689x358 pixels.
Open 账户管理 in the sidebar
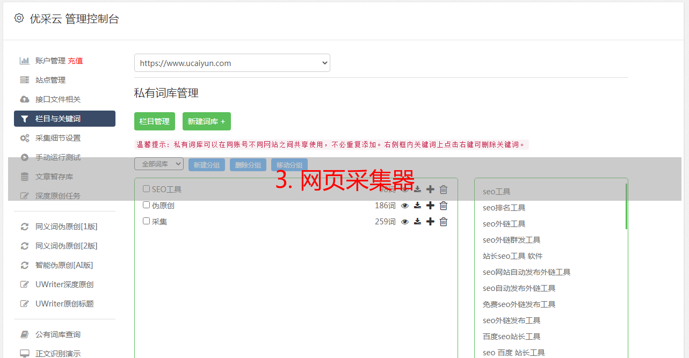pyautogui.click(x=50, y=61)
